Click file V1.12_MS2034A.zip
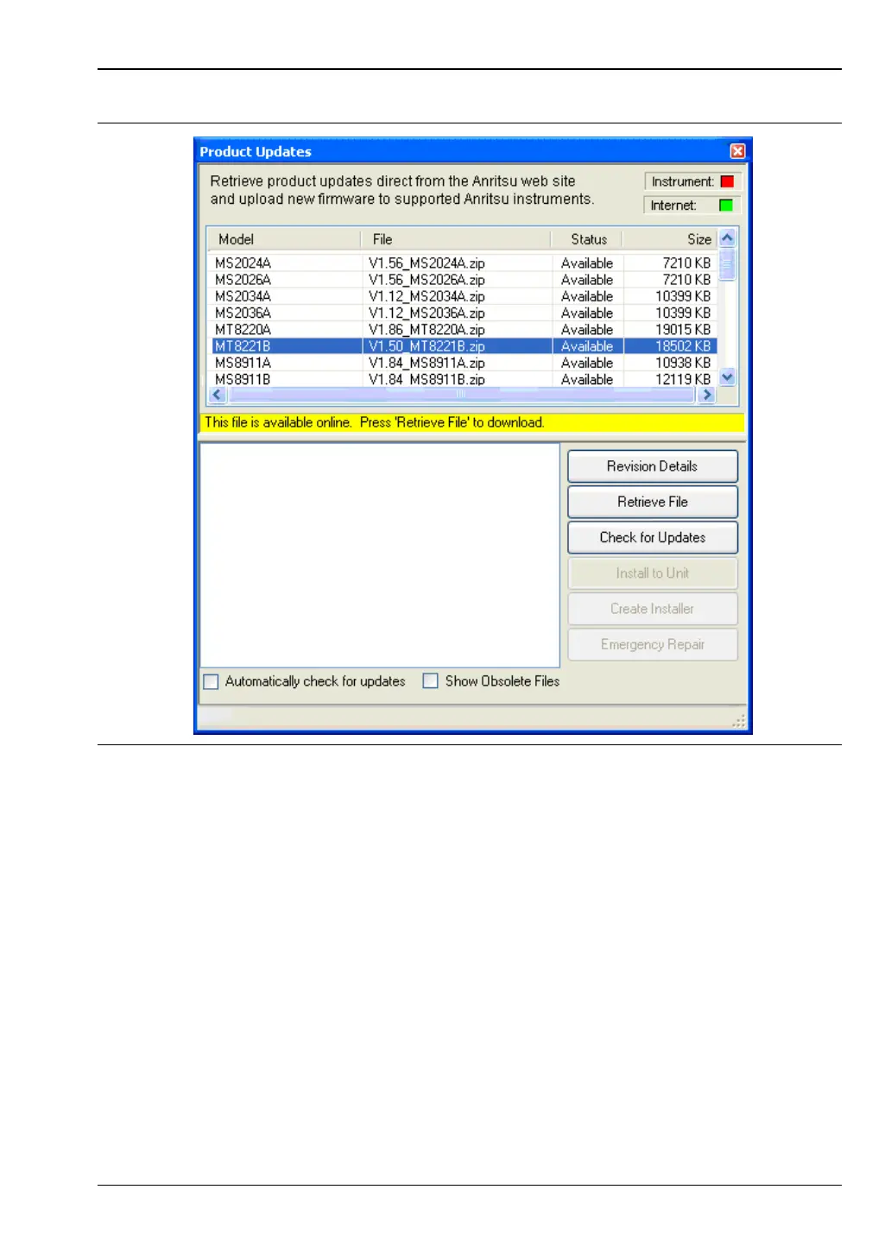This screenshot has height=1259, width=891. point(427,296)
